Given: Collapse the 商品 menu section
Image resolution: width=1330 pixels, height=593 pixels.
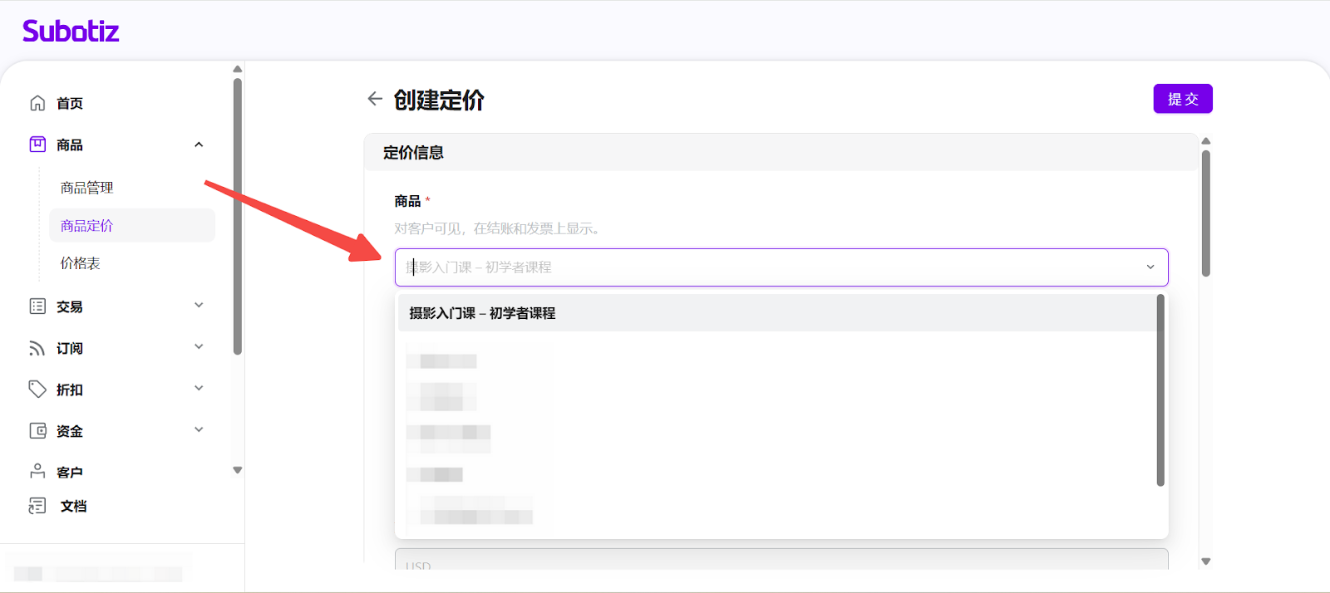Looking at the screenshot, I should [199, 145].
